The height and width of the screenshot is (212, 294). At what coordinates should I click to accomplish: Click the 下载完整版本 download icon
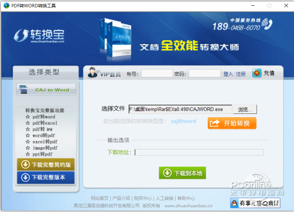[25, 178]
